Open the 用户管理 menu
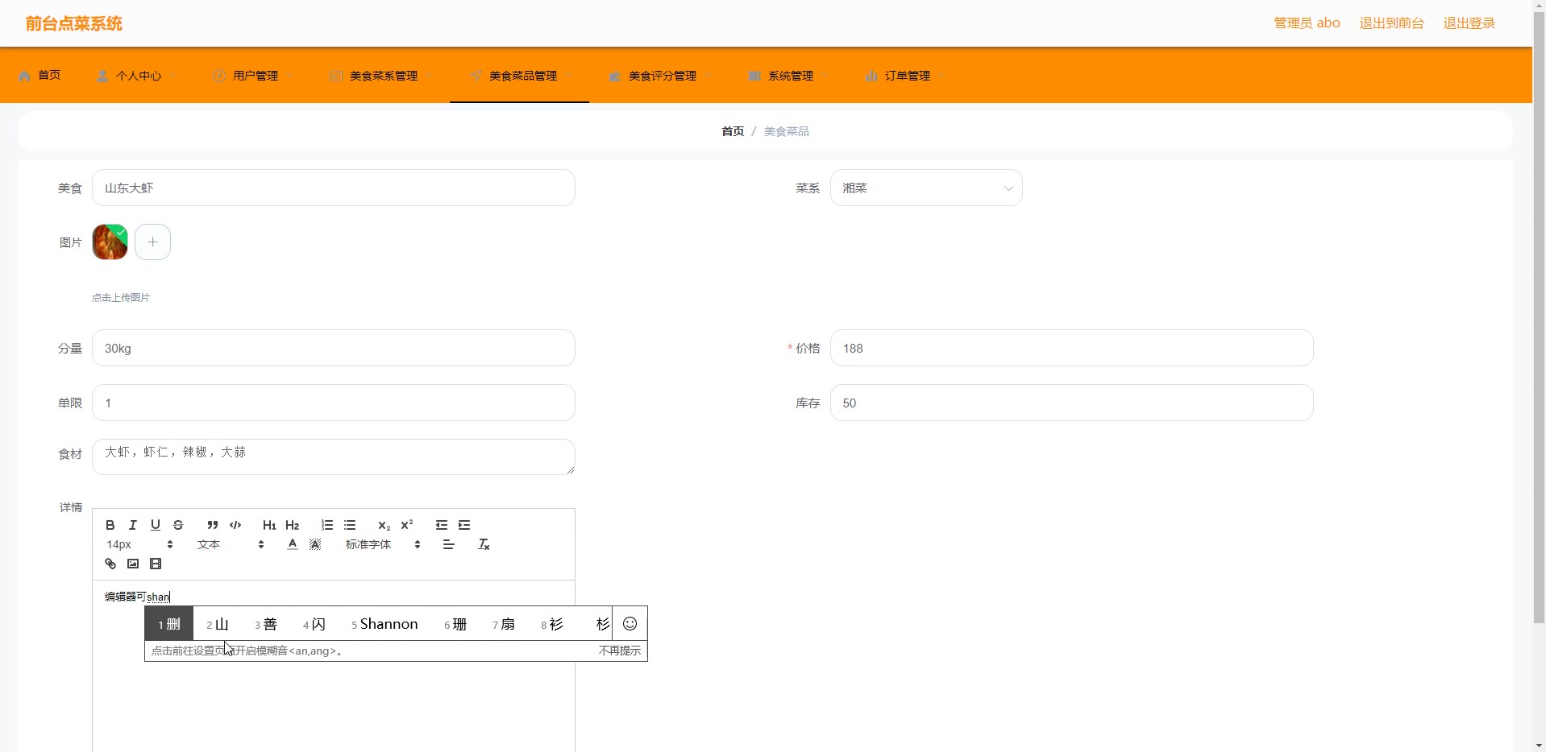Screen dimensions: 1546x752 tap(255, 76)
